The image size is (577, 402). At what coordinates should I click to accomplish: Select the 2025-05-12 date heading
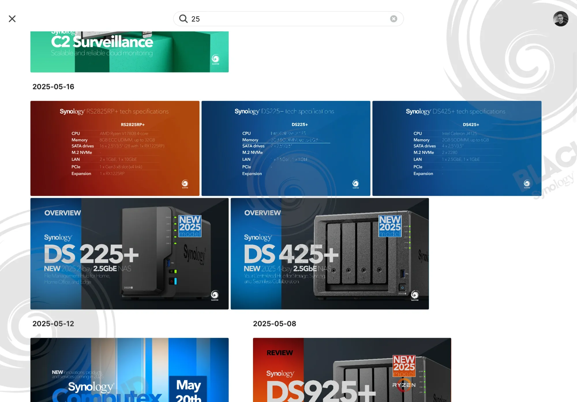tap(53, 324)
